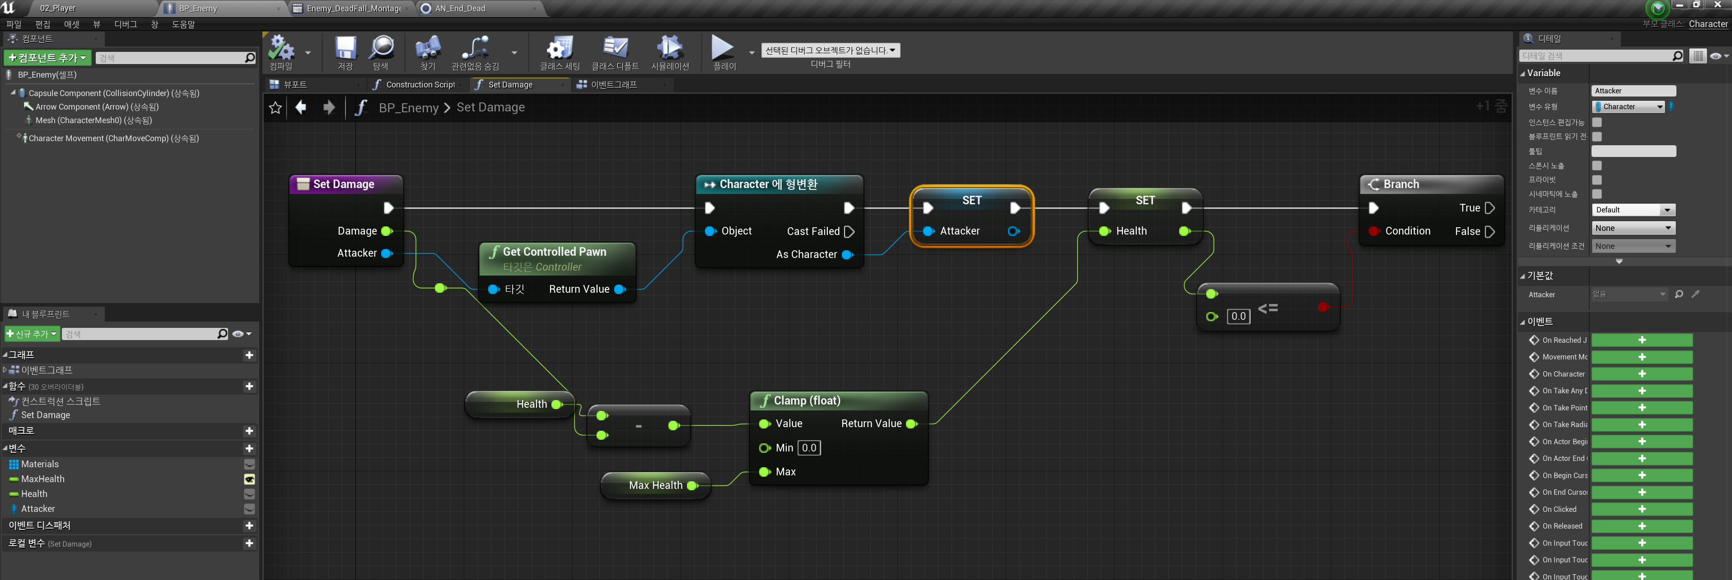Open 컴포넌트 추가 dropdown

[x=47, y=58]
